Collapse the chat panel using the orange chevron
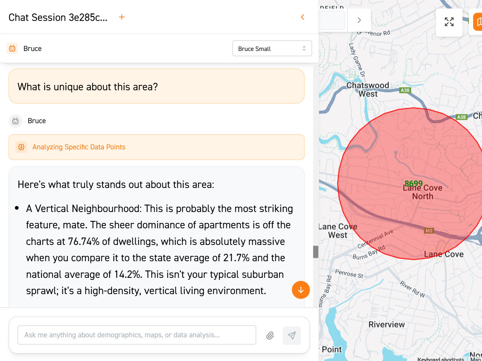The image size is (482, 361). click(303, 17)
